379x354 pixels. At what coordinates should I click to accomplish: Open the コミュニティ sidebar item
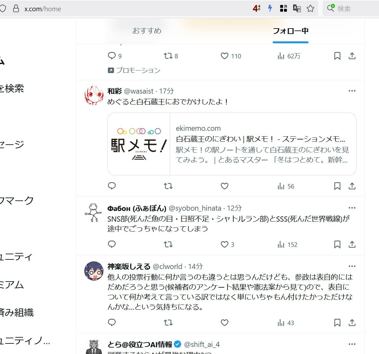coord(16,257)
